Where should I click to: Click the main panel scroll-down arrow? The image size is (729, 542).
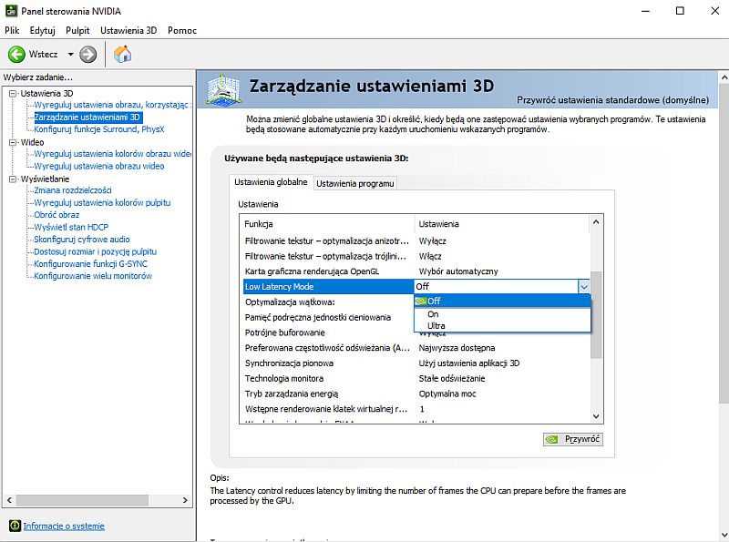click(724, 535)
